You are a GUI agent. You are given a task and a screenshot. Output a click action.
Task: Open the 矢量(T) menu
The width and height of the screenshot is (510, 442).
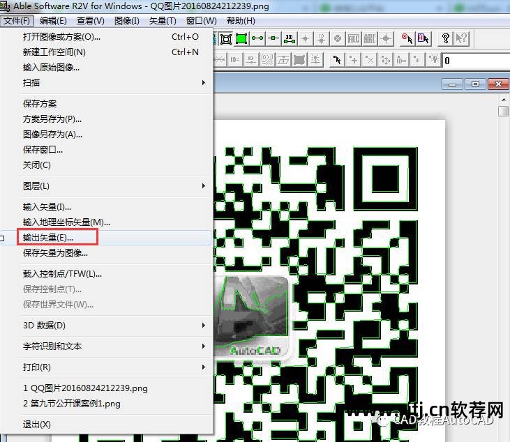[163, 21]
